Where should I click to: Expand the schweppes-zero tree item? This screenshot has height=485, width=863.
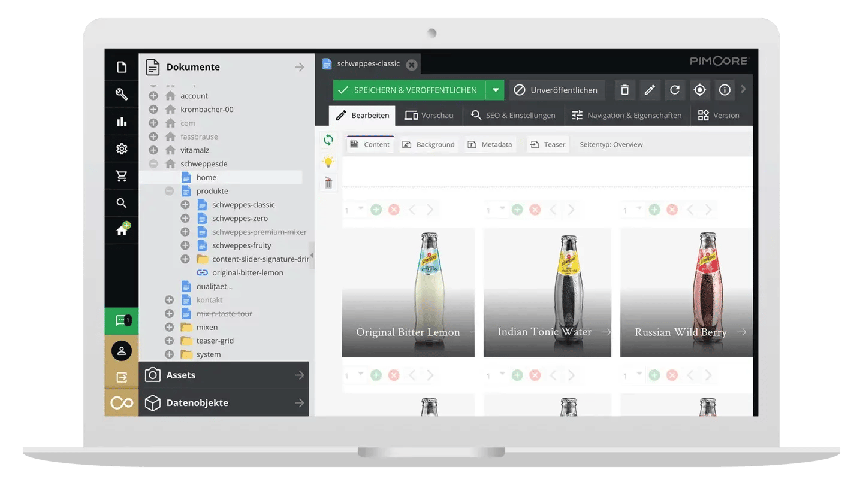pos(185,218)
